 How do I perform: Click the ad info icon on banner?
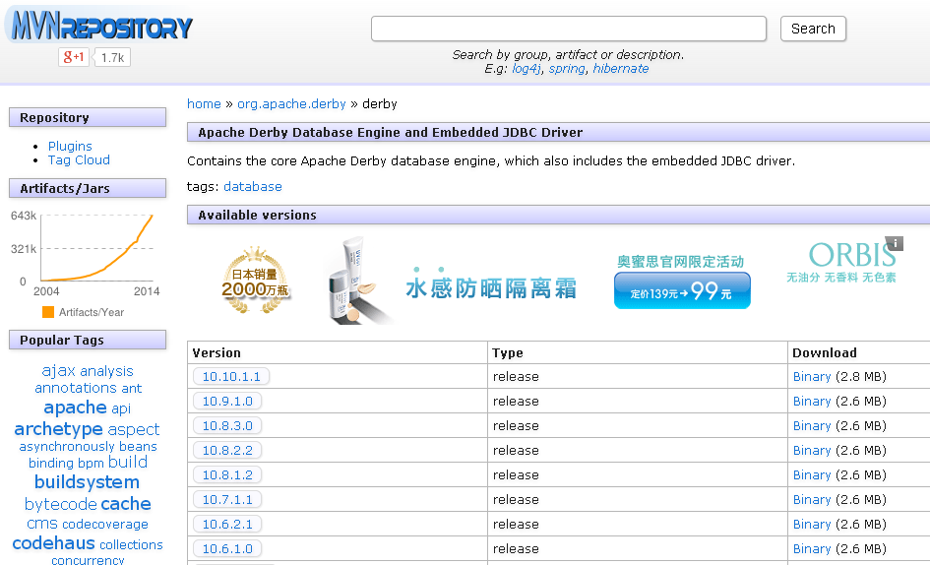pos(895,243)
